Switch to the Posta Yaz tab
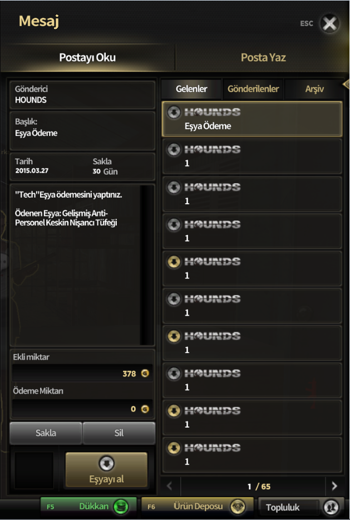 (x=263, y=57)
